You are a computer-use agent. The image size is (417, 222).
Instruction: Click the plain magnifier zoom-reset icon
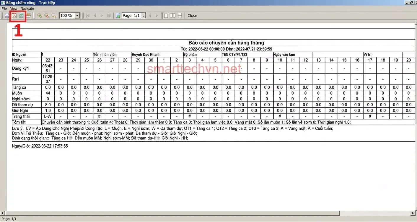tap(54, 16)
